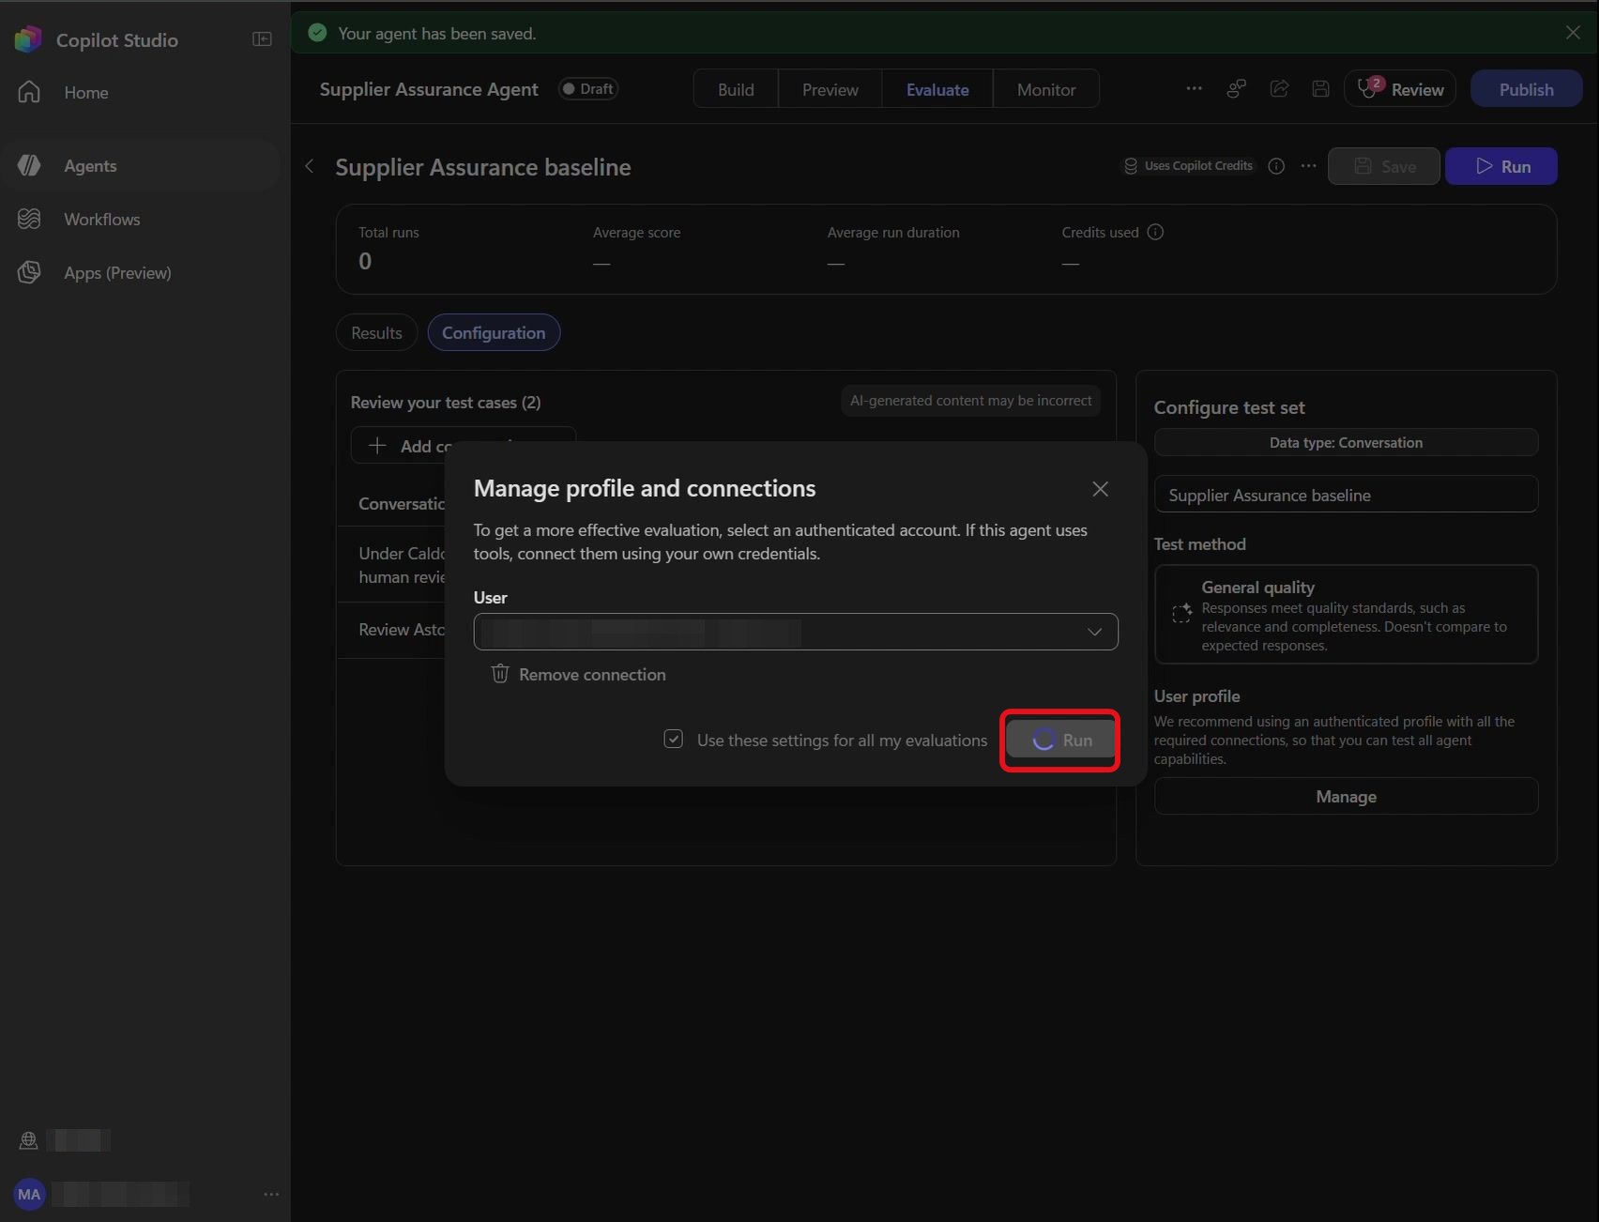Toggle Use these settings for all evaluations
The width and height of the screenshot is (1599, 1222).
673,740
